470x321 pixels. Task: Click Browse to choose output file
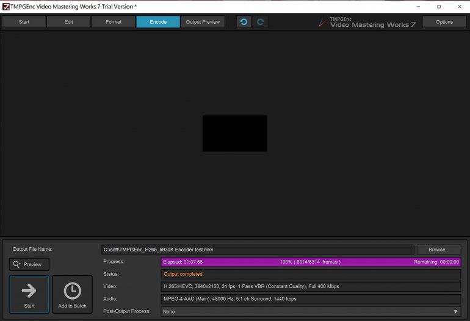coord(439,250)
